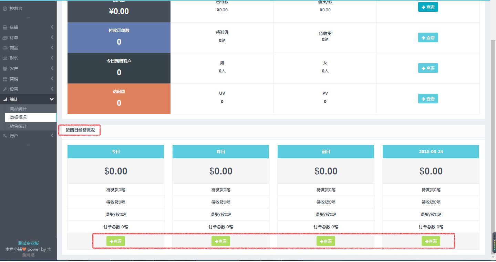Viewport: 496px width, 262px height.
Task: Open 销售统计 submenu item
Action: 18,126
